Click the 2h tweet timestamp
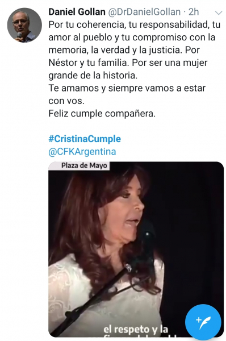226x341 pixels. pyautogui.click(x=194, y=12)
